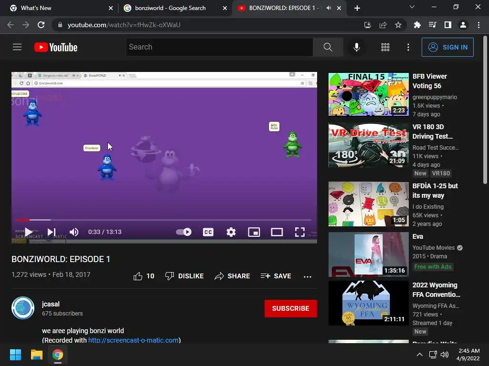This screenshot has height=366, width=489.
Task: Click the Chrome taskbar icon
Action: click(58, 355)
